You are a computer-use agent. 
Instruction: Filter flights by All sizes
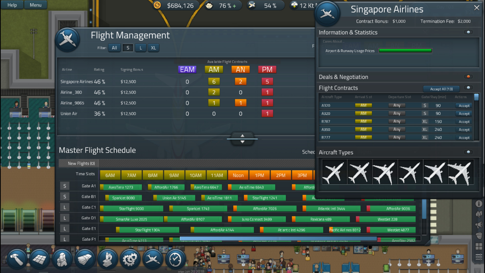click(x=114, y=48)
